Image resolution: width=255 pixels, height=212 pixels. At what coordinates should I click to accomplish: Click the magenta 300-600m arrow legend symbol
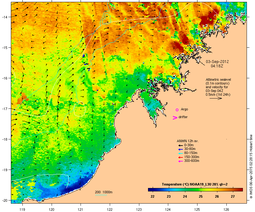[180, 161]
